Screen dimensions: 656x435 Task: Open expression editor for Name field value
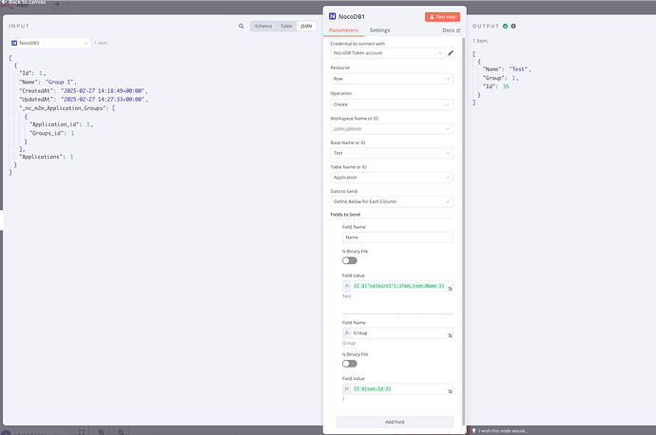450,289
